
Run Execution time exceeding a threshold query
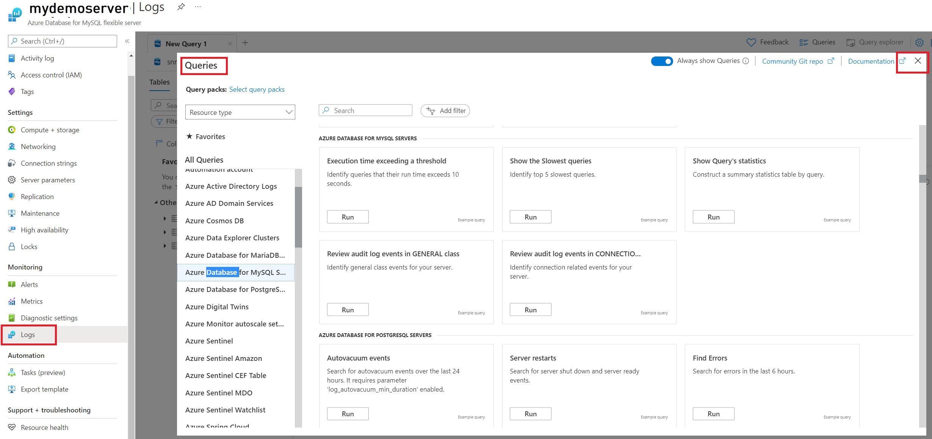click(x=347, y=216)
